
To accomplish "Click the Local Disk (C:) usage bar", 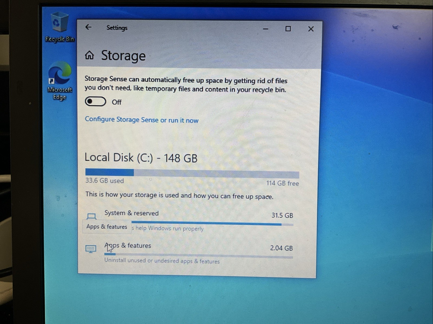I will click(x=192, y=173).
